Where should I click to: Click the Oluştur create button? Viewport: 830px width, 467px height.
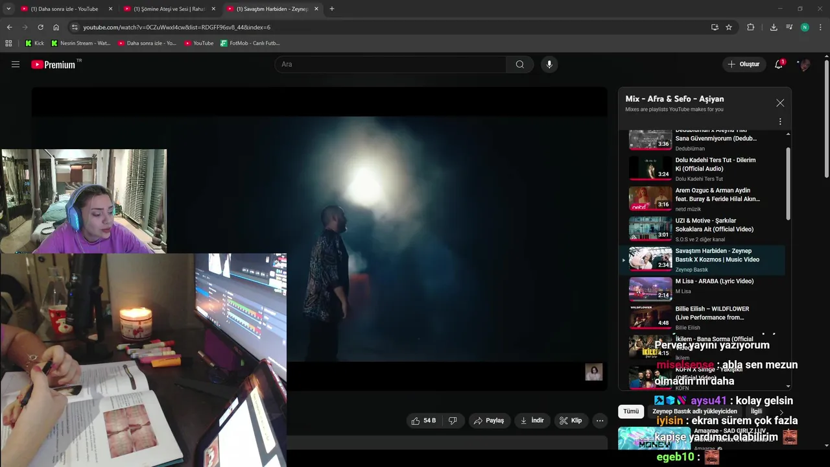pyautogui.click(x=743, y=64)
